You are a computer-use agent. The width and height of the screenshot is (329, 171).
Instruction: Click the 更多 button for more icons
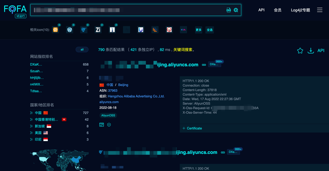tap(199, 30)
